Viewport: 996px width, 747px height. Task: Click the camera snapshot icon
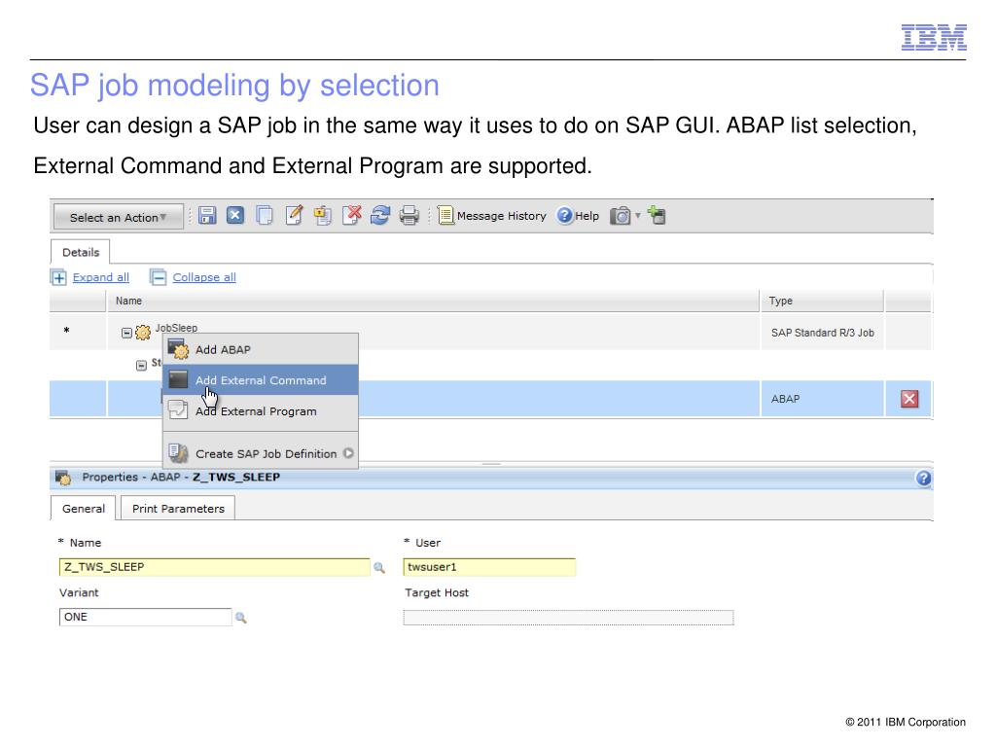click(x=620, y=216)
